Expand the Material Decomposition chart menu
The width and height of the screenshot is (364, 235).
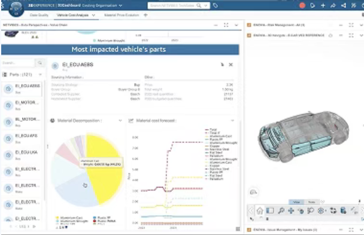tap(120, 121)
